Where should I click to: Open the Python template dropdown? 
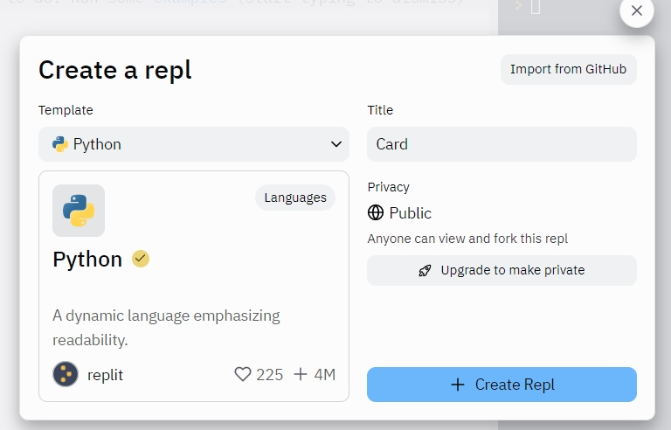pos(194,144)
